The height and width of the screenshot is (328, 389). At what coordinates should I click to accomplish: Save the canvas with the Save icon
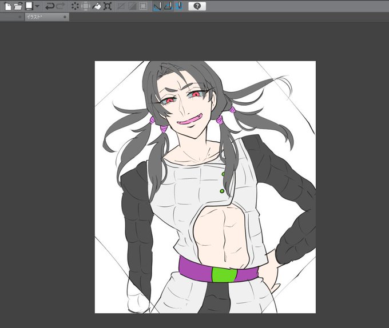tap(29, 6)
